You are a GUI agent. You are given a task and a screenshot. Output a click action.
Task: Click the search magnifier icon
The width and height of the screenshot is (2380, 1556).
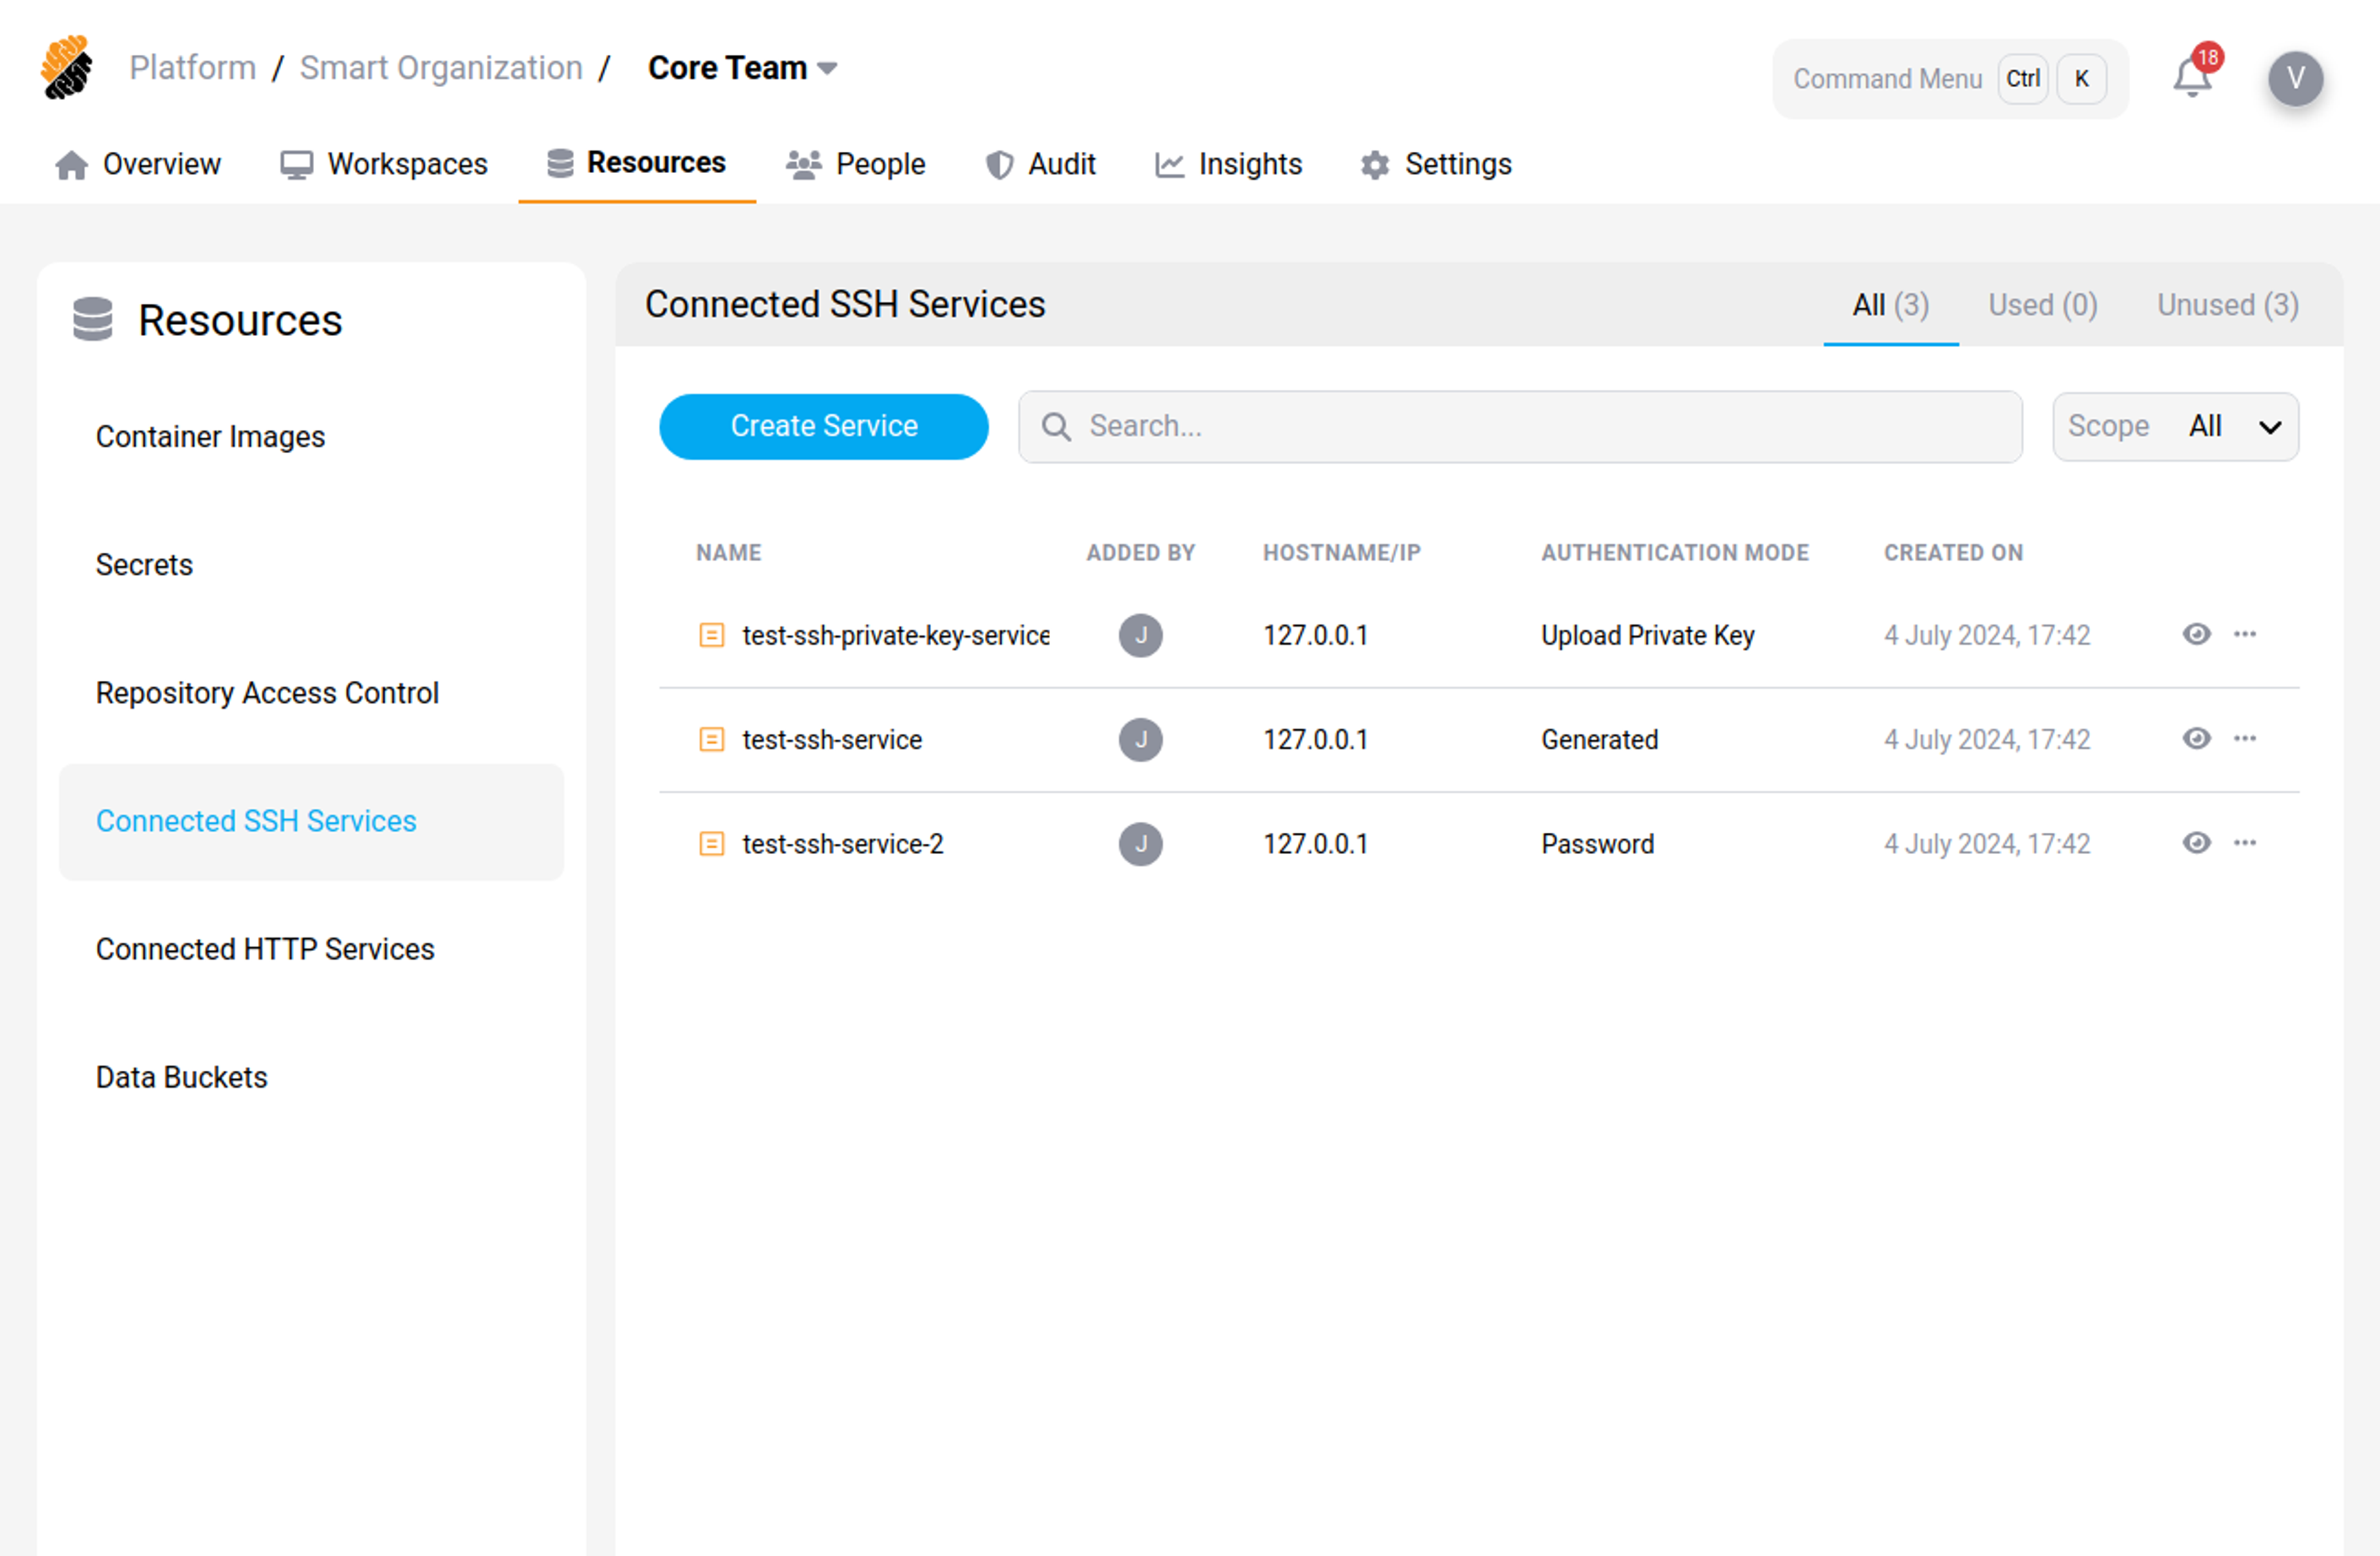pos(1056,427)
